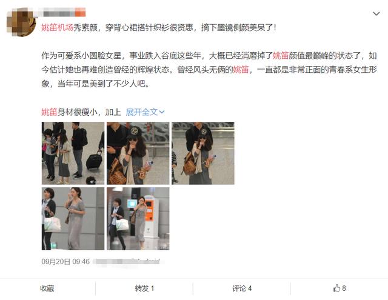Viewport: 388px width, 300px height.
Task: Open fifth photo near orange kiosk
Action: coord(138,218)
